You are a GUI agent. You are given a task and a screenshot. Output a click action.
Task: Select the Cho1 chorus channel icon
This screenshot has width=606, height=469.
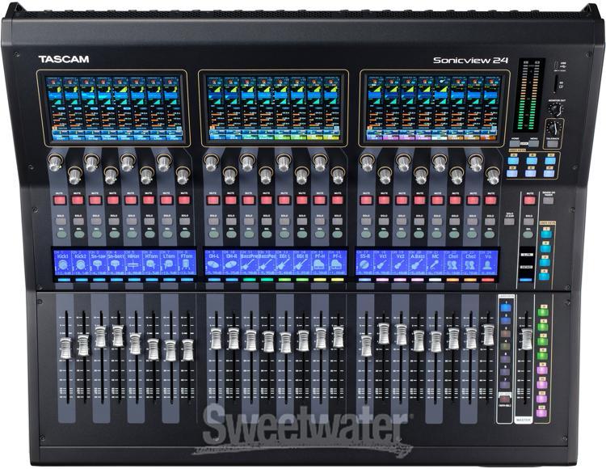click(x=453, y=264)
